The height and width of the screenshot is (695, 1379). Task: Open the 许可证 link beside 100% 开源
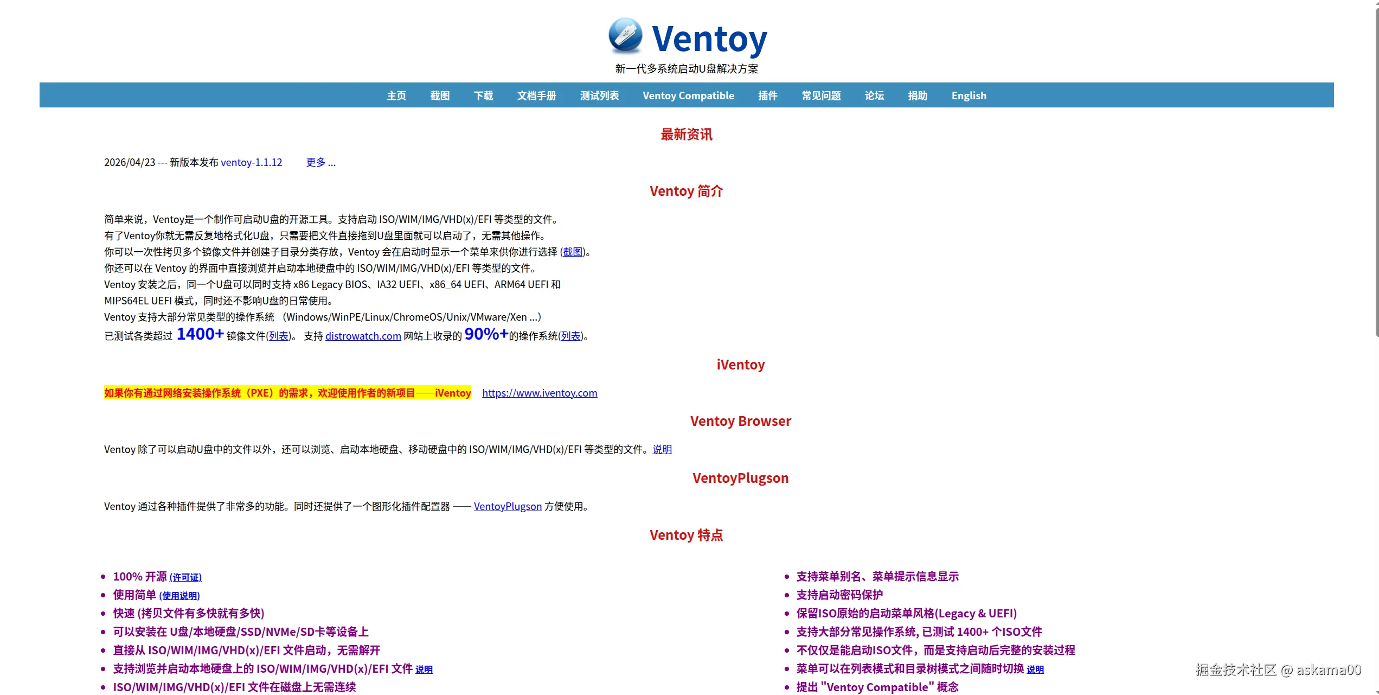click(185, 577)
